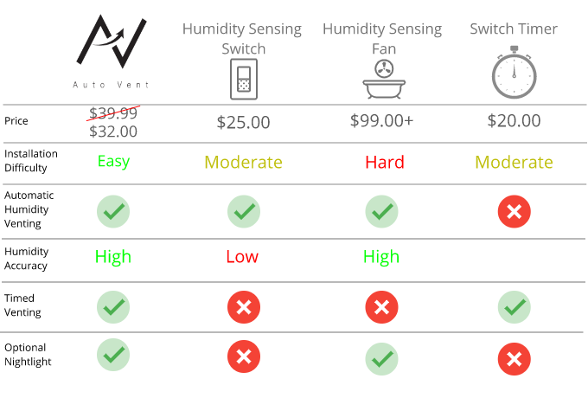Click the $32.00 Auto Vent sale price

tap(114, 132)
